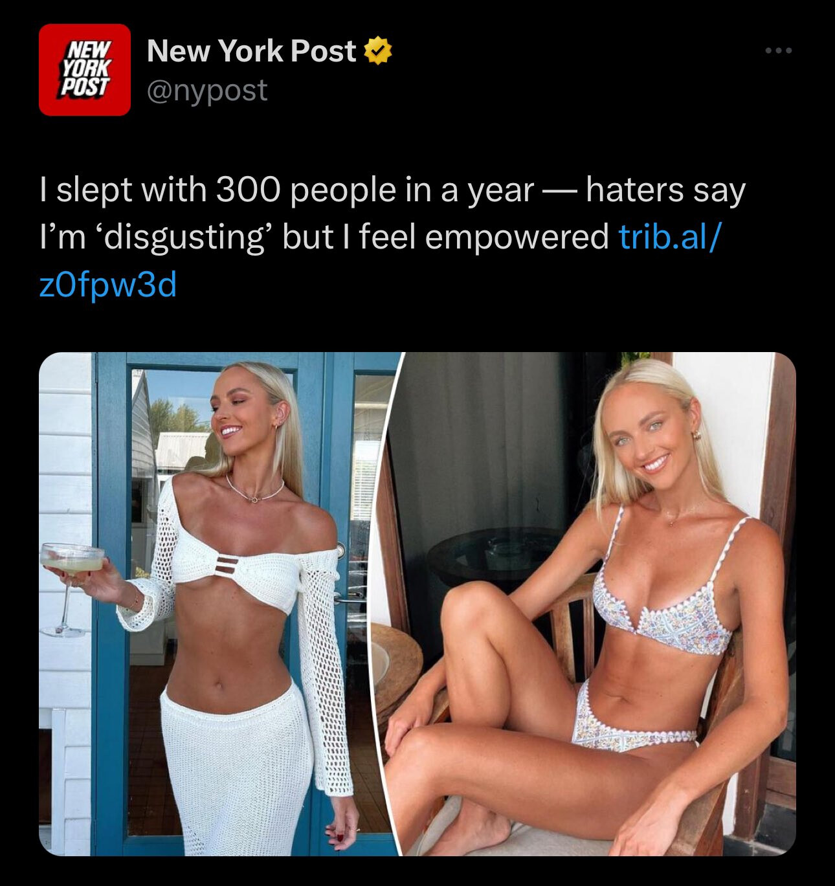
Task: Open the three-dot more options menu
Action: (x=778, y=50)
